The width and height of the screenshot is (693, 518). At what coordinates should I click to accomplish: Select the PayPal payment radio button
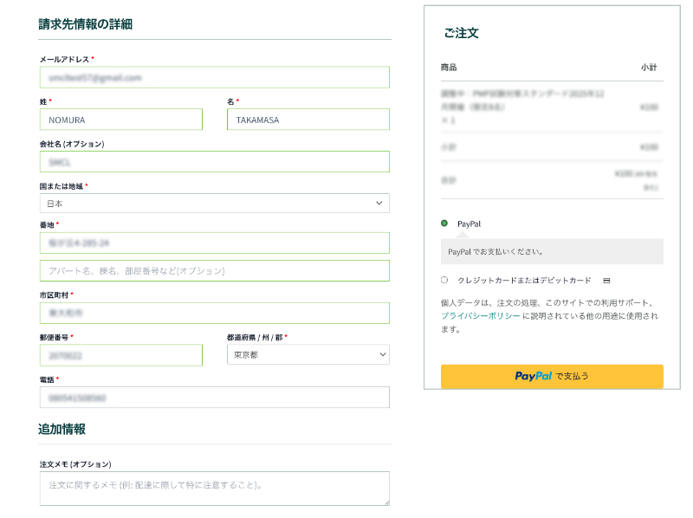(x=444, y=223)
